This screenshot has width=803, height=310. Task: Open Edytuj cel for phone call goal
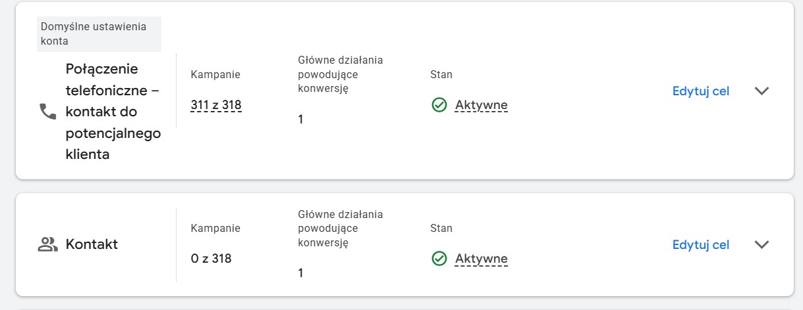point(700,91)
